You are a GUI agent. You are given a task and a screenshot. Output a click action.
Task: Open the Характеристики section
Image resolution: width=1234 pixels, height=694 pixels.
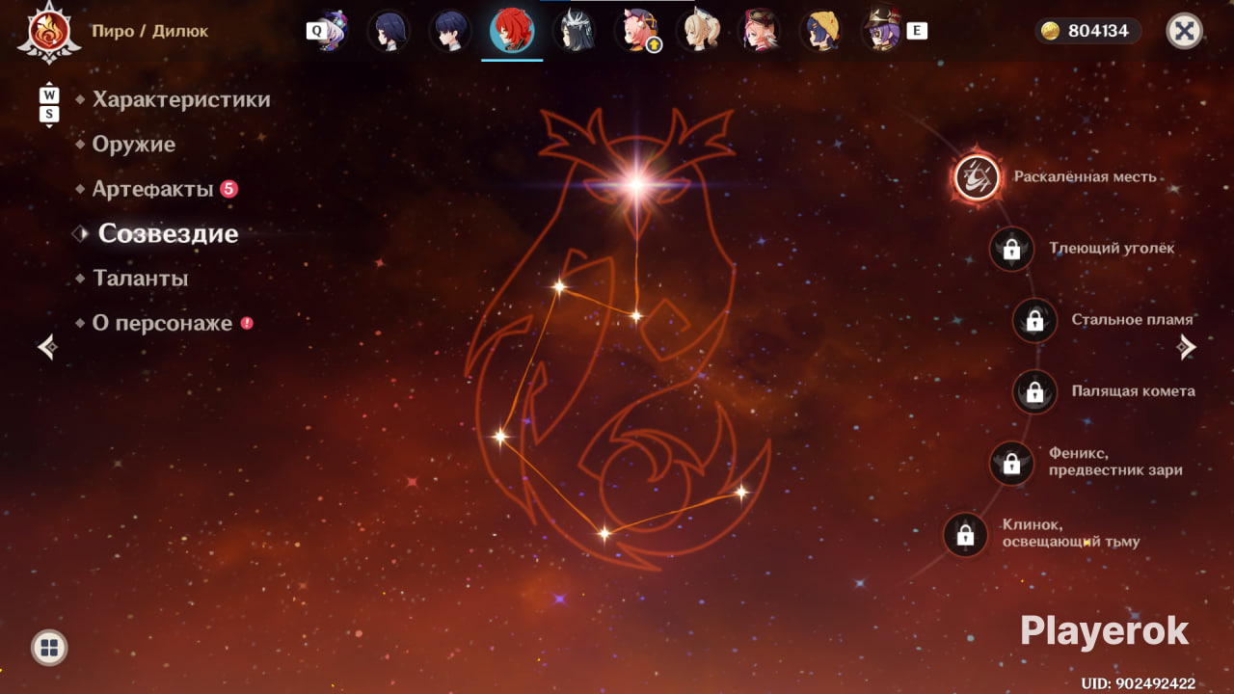(x=181, y=99)
